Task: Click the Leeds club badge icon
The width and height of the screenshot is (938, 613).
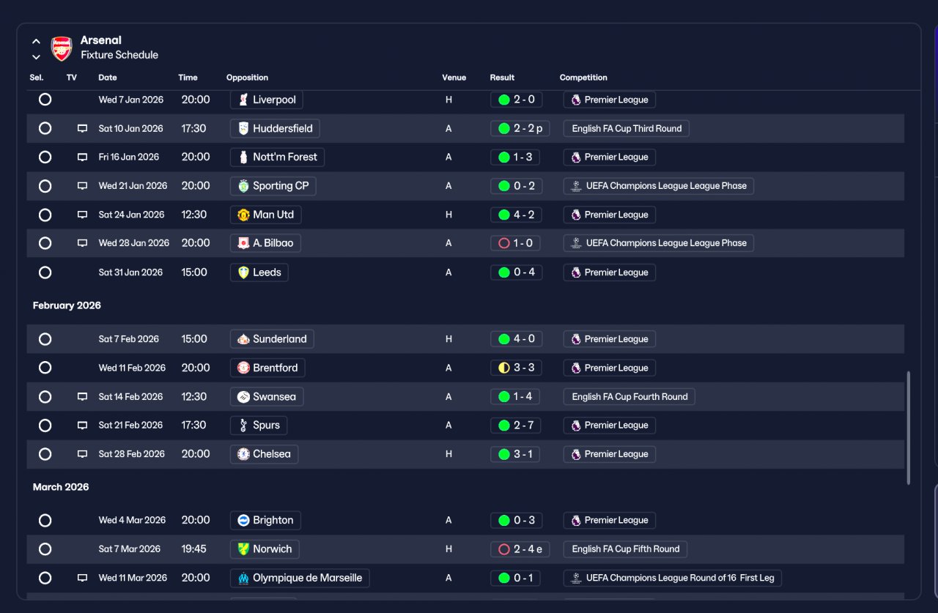Action: (x=243, y=272)
